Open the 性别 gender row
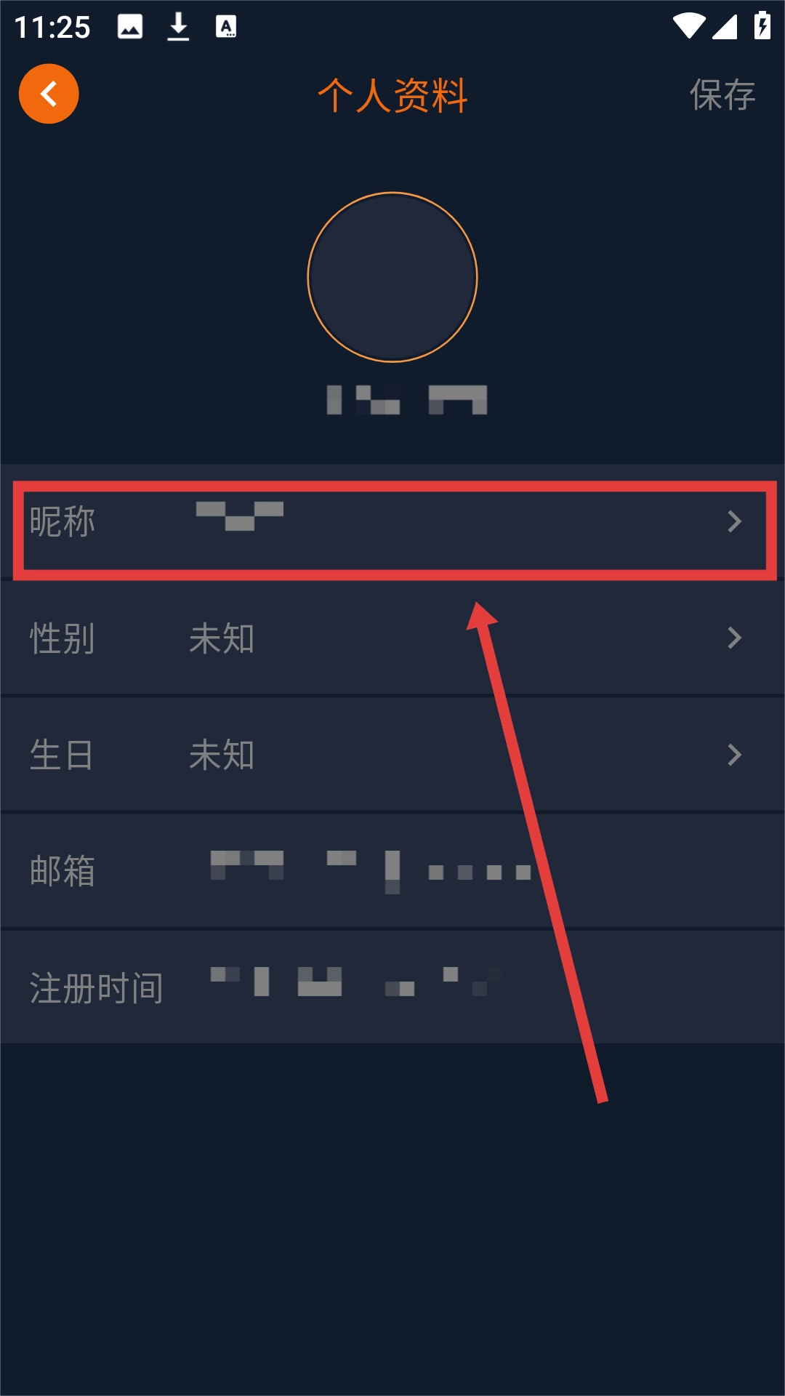 point(392,638)
